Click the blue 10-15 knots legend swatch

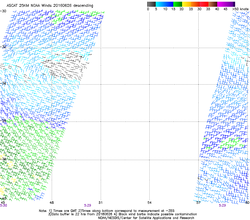coord(169,4)
